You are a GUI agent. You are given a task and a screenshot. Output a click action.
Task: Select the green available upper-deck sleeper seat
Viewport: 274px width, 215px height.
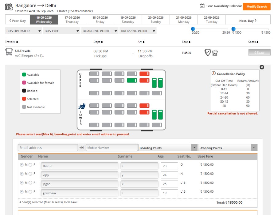pos(132,80)
